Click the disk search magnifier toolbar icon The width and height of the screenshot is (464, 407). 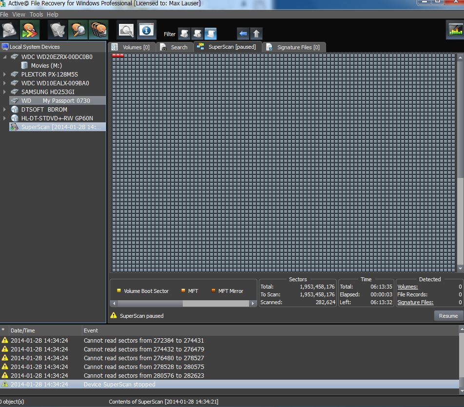78,30
